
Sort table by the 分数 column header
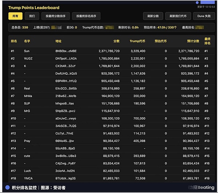coord(116,41)
